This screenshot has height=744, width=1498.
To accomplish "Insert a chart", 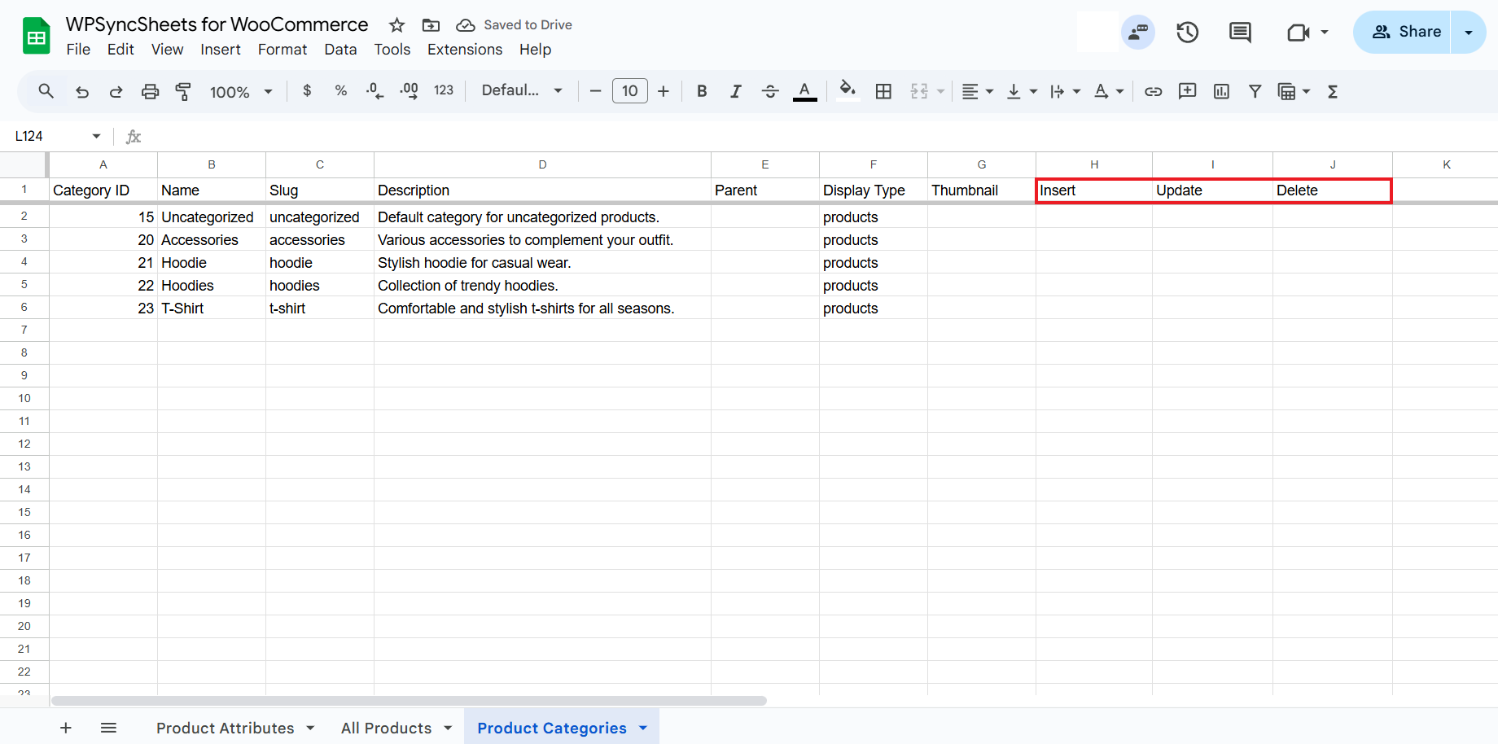I will click(x=1221, y=91).
